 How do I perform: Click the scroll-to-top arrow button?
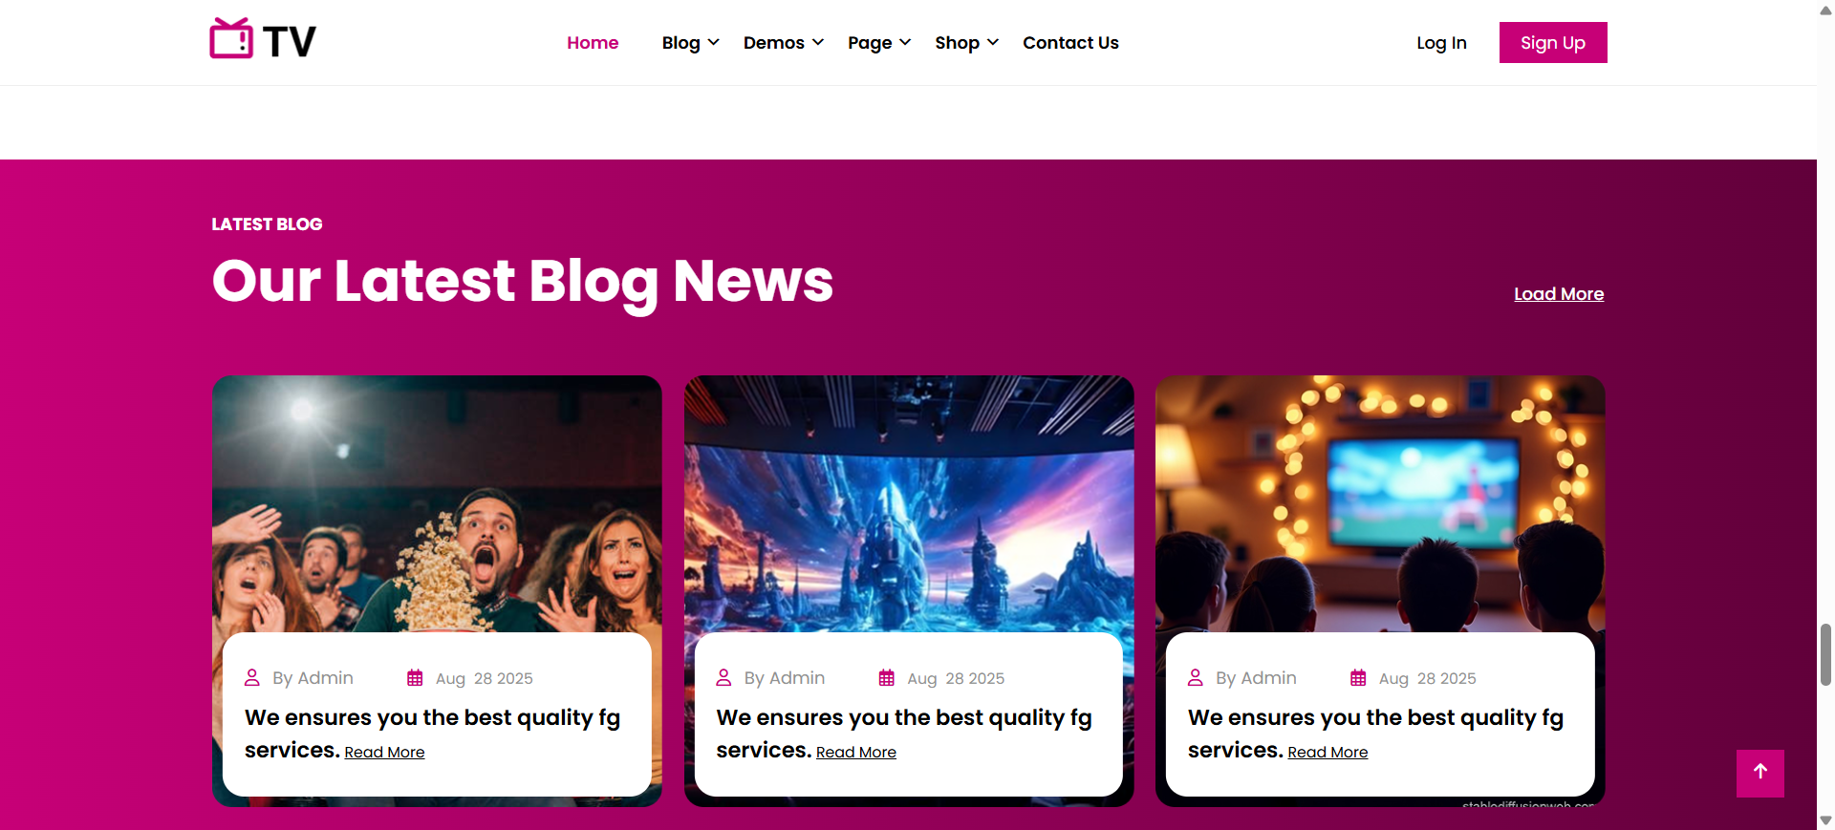point(1759,773)
